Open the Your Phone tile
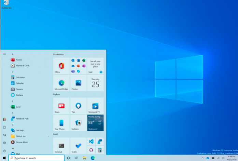238x161 pixels. (61, 123)
